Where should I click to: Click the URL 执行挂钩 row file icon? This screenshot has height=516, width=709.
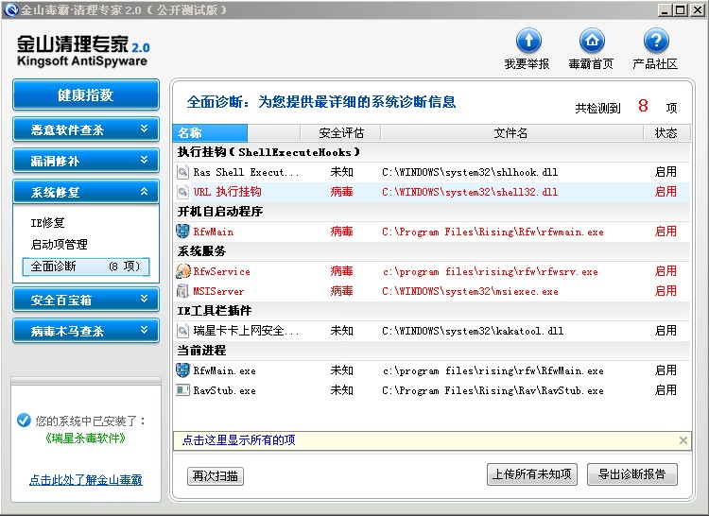tap(182, 192)
